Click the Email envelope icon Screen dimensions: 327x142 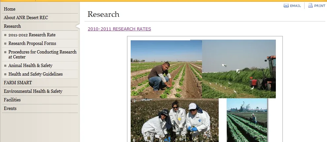pyautogui.click(x=286, y=6)
